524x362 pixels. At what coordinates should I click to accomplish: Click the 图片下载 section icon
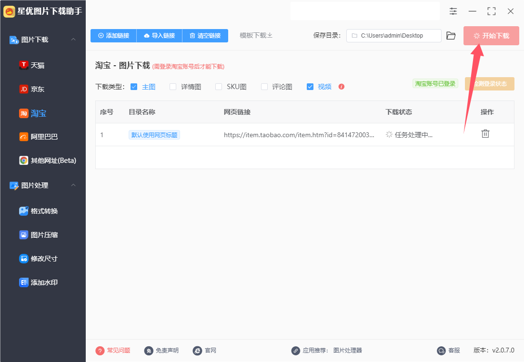14,40
